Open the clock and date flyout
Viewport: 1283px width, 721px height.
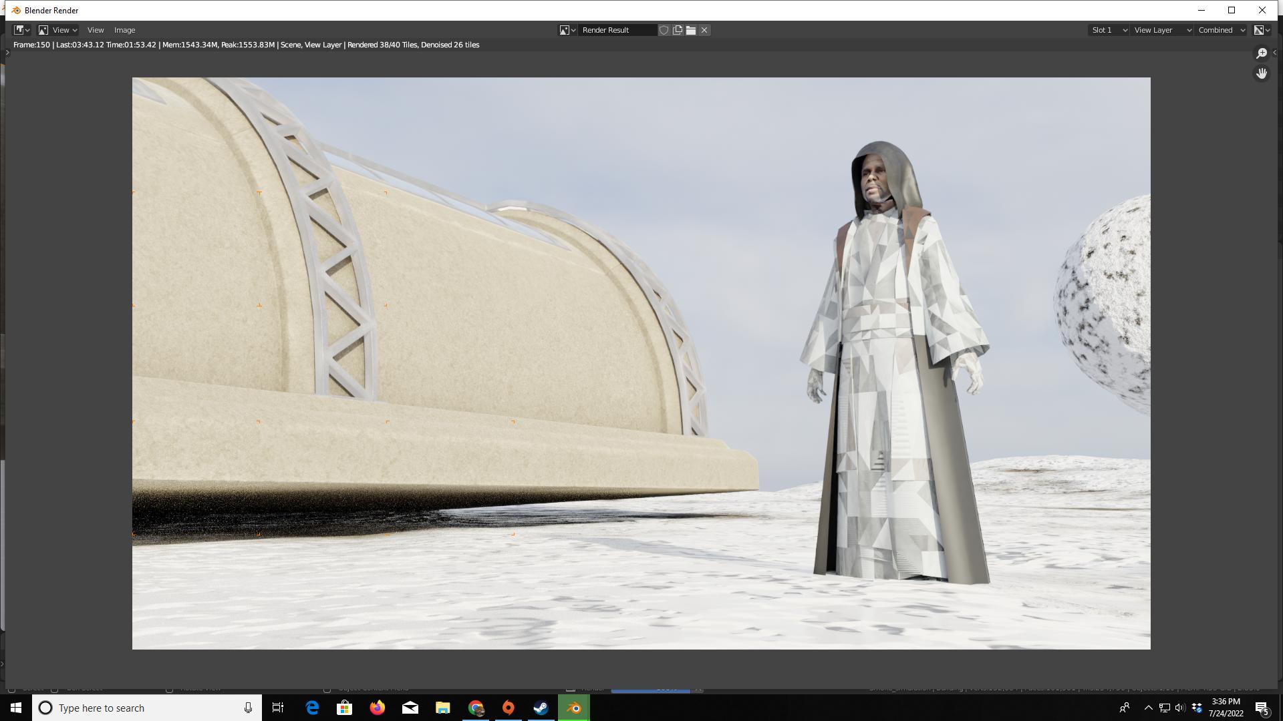1226,708
